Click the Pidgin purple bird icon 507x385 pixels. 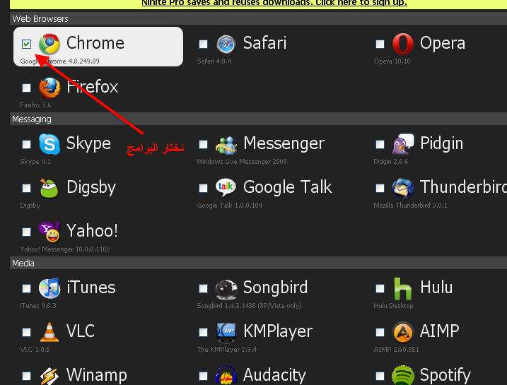click(x=403, y=144)
